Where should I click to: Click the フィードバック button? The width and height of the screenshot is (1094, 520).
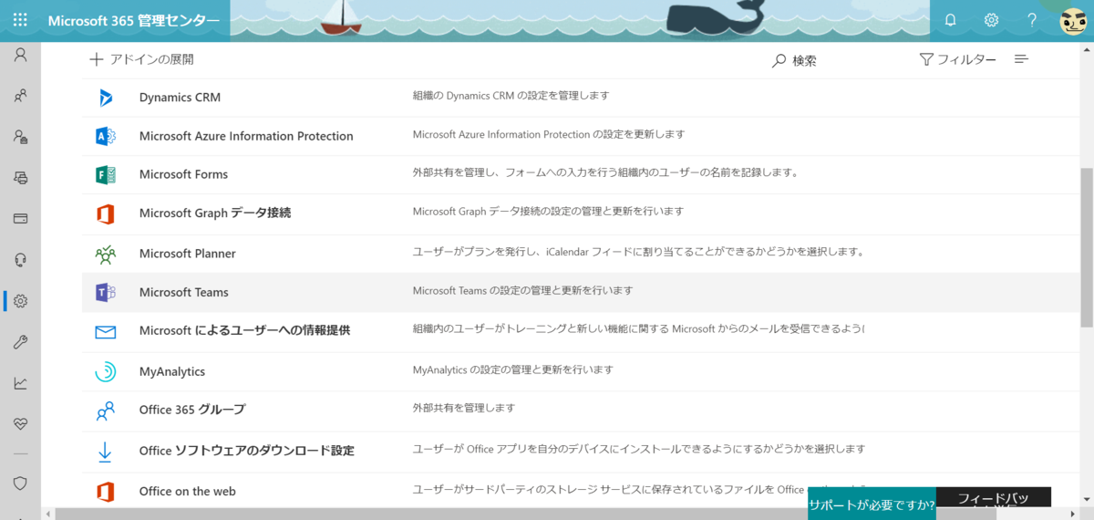[993, 498]
